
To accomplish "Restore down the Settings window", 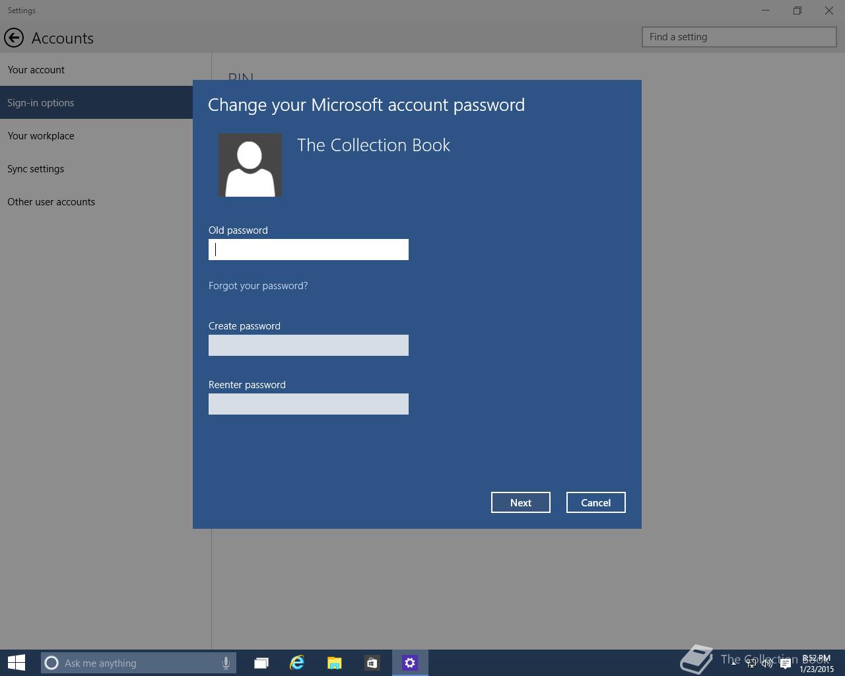I will coord(797,11).
